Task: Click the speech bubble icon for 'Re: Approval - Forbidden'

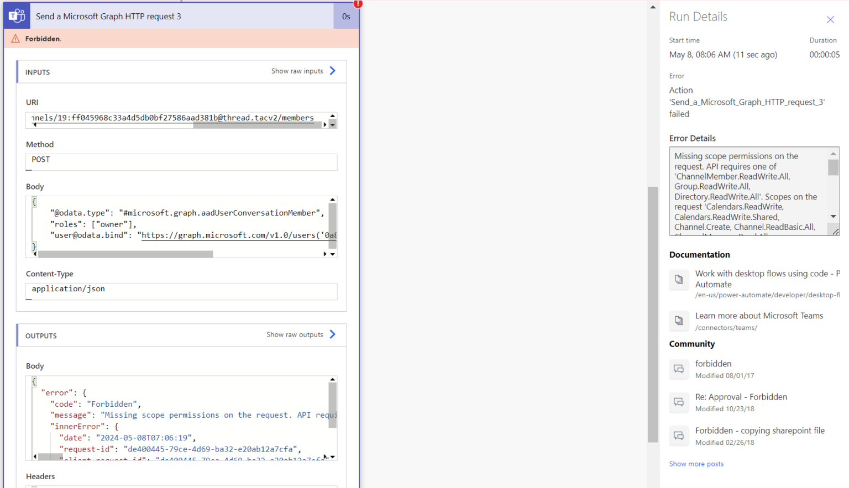Action: click(679, 402)
